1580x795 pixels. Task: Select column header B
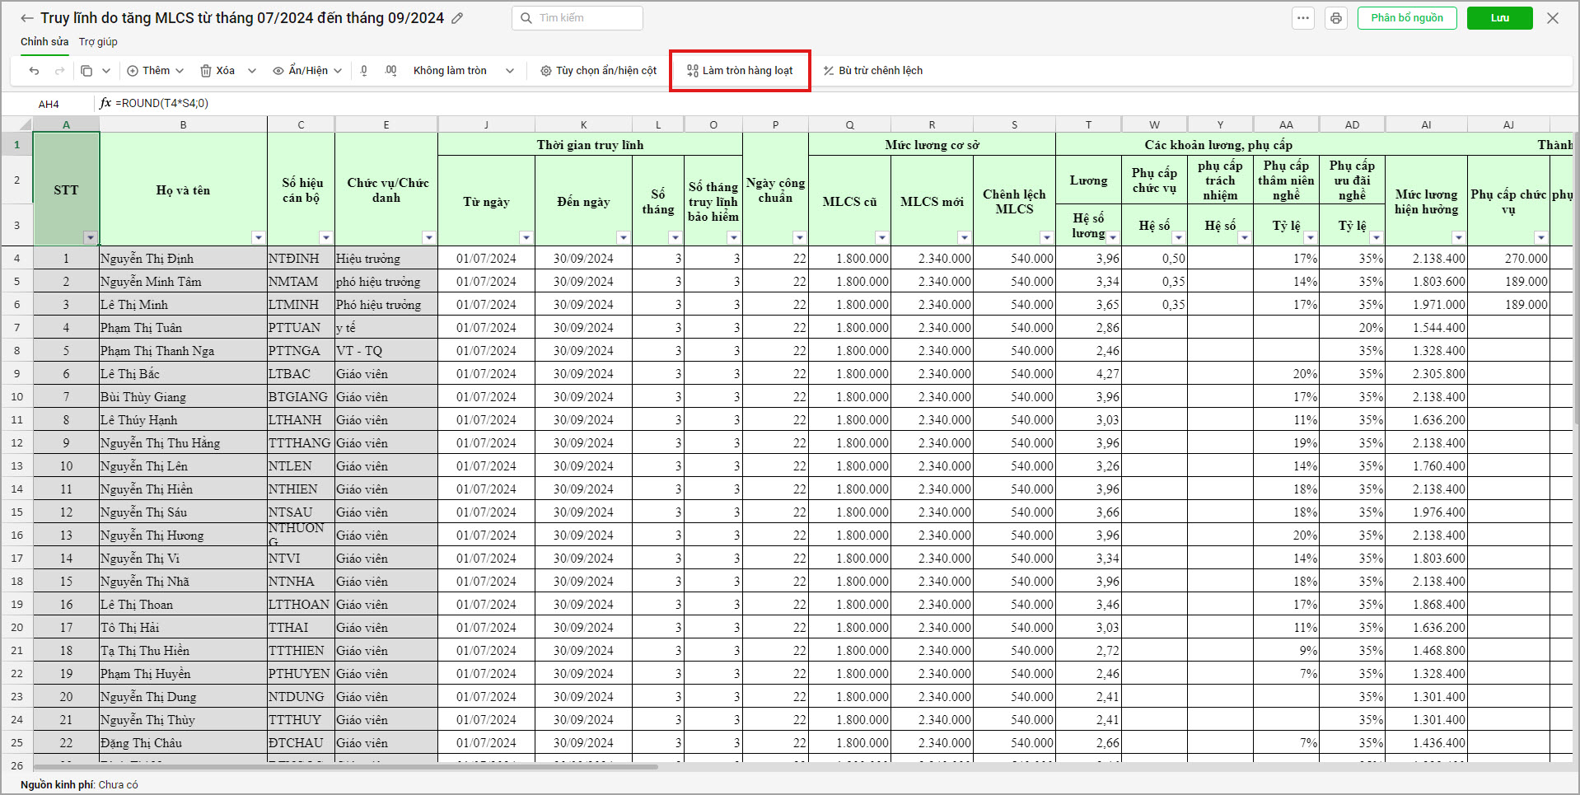click(183, 124)
